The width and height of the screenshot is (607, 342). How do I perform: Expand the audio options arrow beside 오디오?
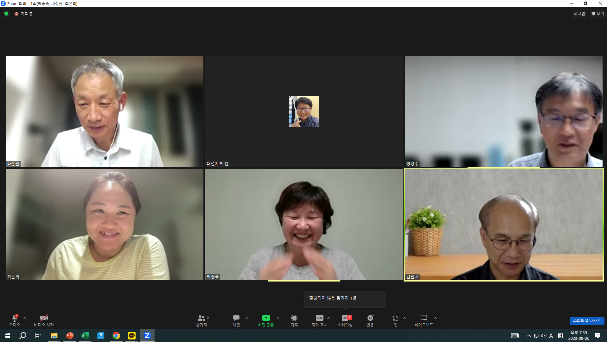25,318
